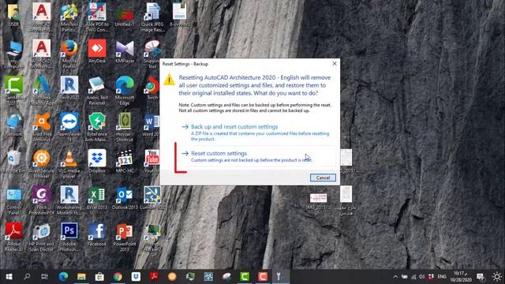Launch Outlook 2013 from desktop
The width and height of the screenshot is (505, 284).
[125, 198]
